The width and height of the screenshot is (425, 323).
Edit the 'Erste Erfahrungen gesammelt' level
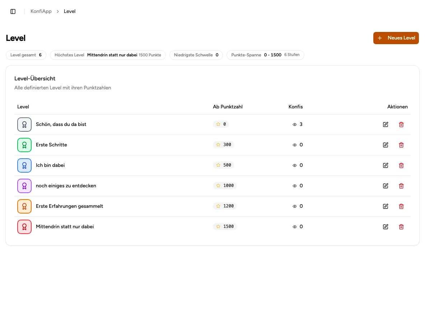coord(386,206)
